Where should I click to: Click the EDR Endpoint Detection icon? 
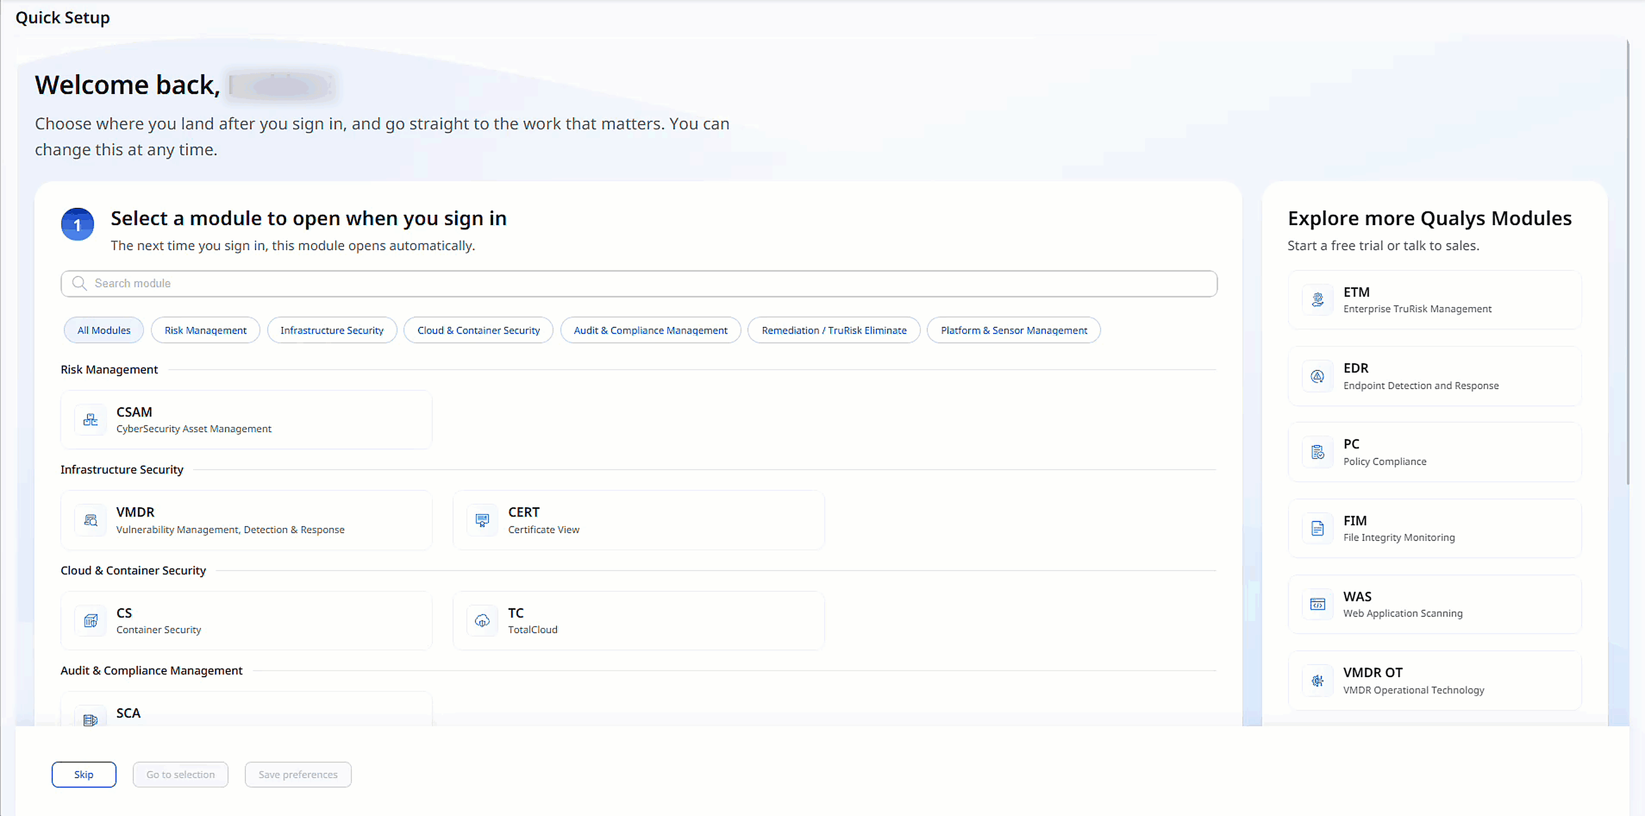click(1317, 377)
